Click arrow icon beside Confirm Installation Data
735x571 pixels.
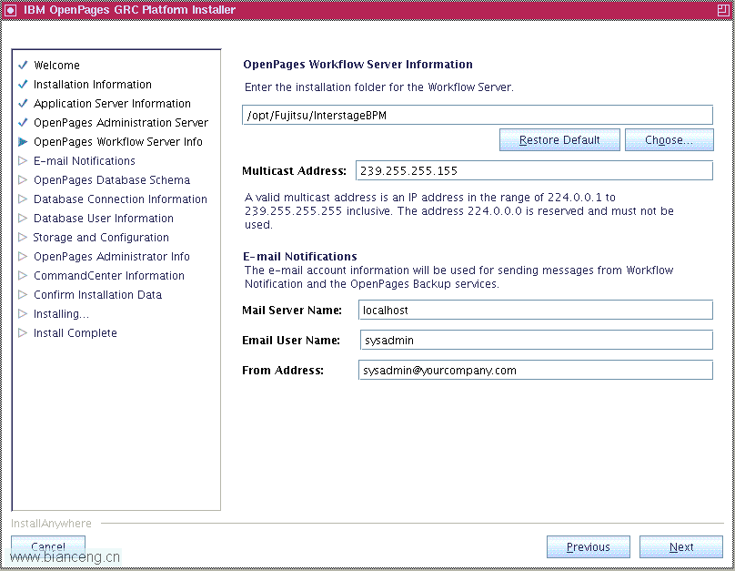[x=23, y=295]
